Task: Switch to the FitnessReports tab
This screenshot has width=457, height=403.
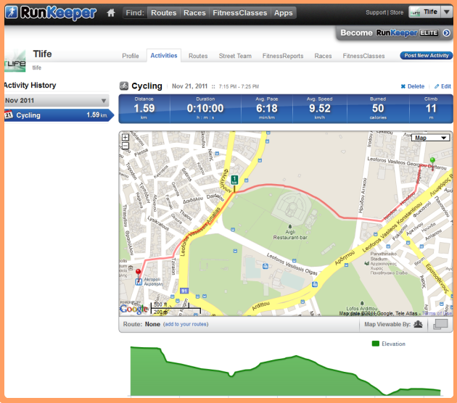Action: tap(283, 56)
